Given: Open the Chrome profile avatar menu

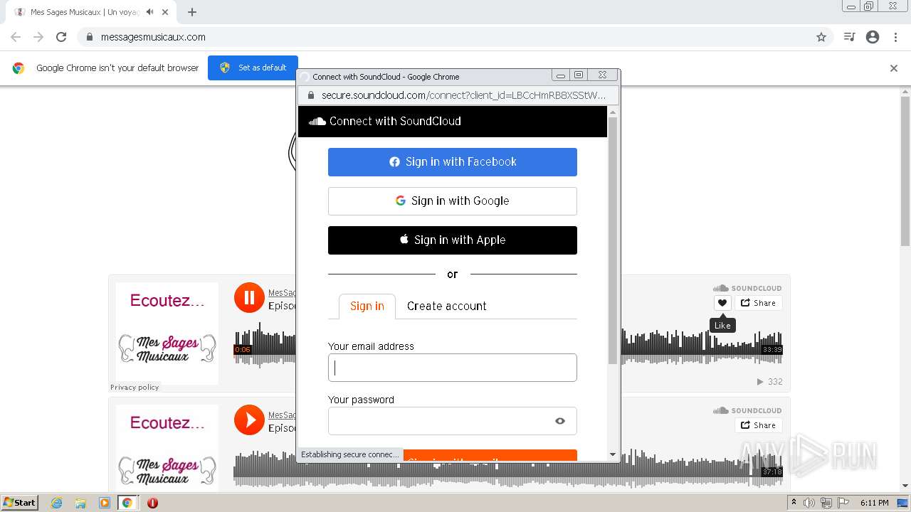Looking at the screenshot, I should 873,37.
